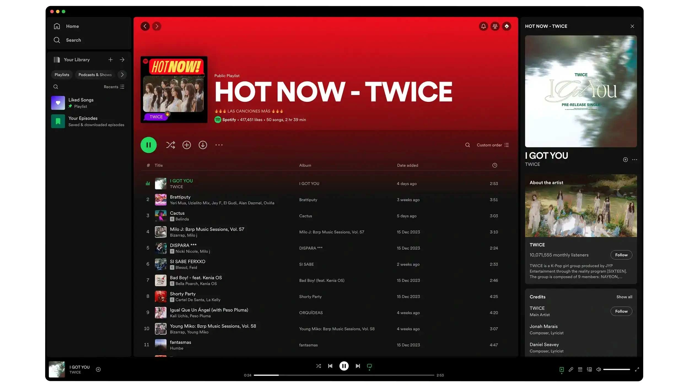Image resolution: width=689 pixels, height=387 pixels.
Task: Open the playback queue
Action: [580, 369]
